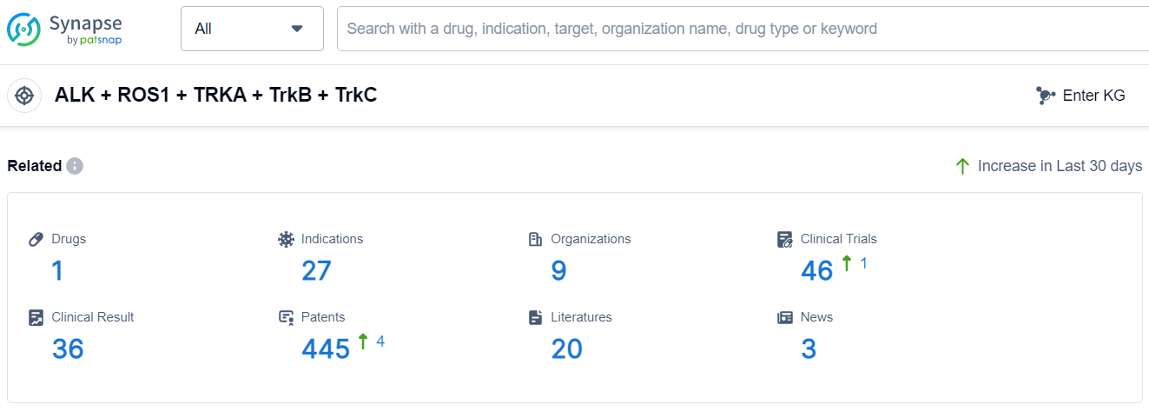Image resolution: width=1149 pixels, height=411 pixels.
Task: Click the Enter KG button
Action: [1081, 96]
